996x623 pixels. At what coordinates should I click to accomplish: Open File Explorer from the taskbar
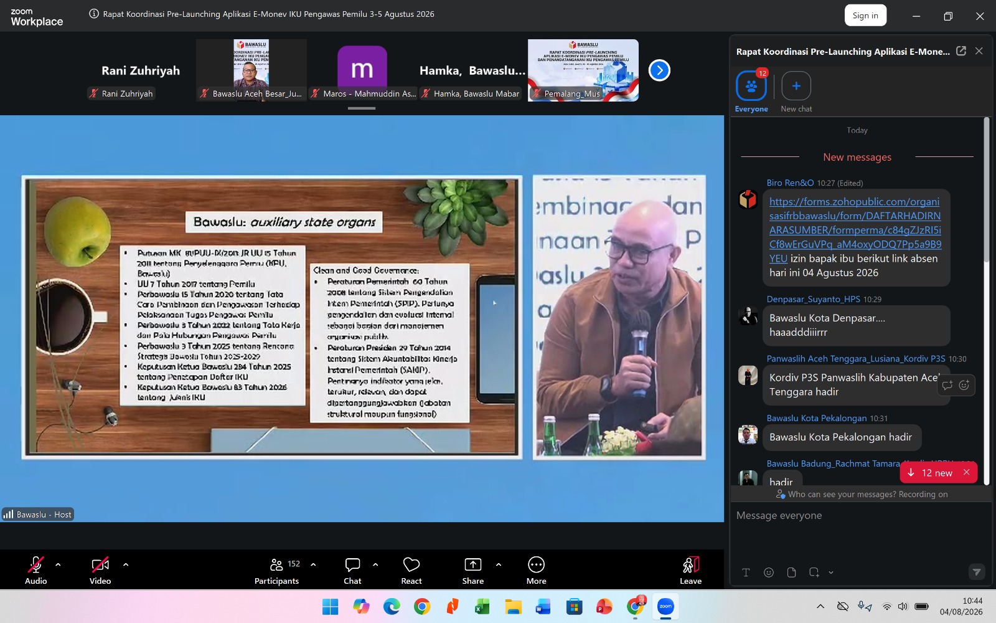pyautogui.click(x=513, y=606)
